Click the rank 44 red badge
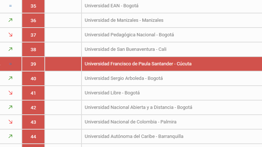 coord(33,136)
